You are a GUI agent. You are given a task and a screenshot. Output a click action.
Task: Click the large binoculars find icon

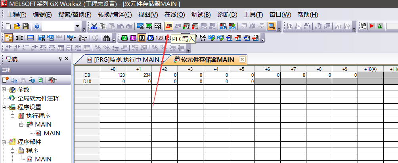click(x=107, y=38)
